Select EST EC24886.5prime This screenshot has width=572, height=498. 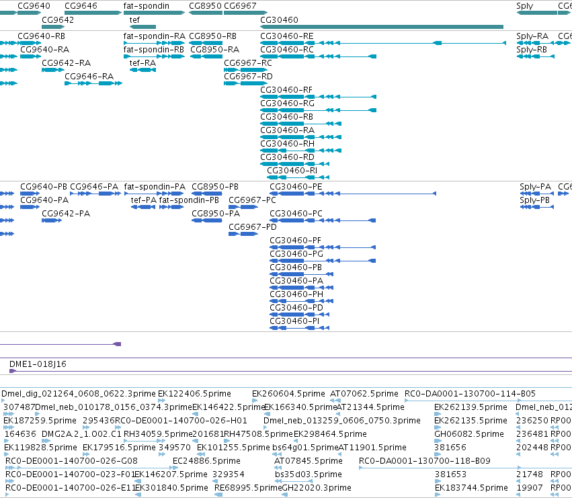(206, 461)
